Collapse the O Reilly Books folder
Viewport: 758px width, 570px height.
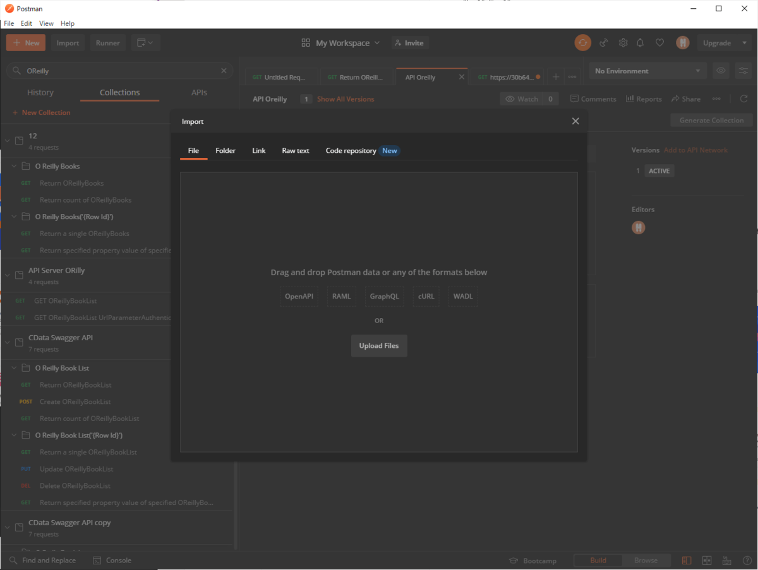pos(15,167)
